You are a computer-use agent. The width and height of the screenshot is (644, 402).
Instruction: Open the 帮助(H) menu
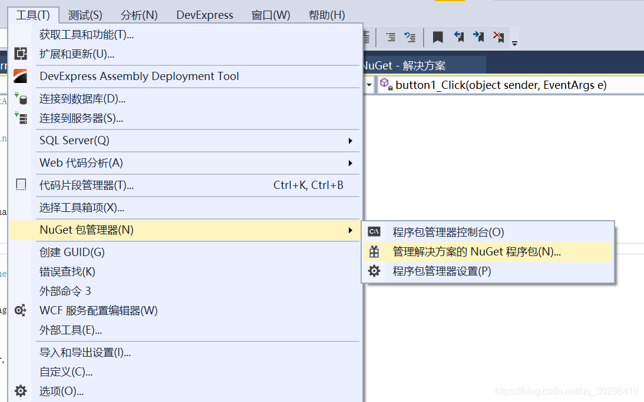click(326, 15)
